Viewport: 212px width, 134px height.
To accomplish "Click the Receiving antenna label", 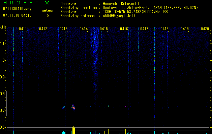I will coord(78,16).
